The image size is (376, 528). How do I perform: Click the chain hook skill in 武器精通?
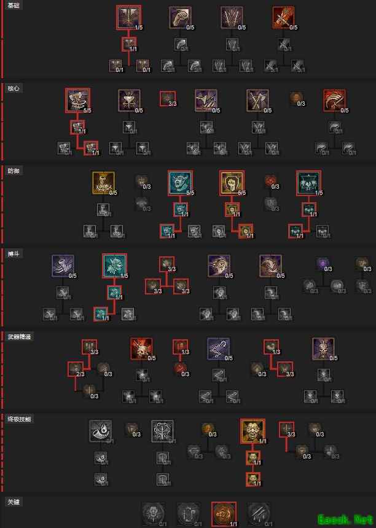[x=219, y=349]
